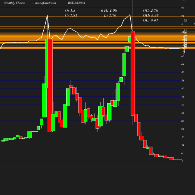Click the 73 label near right edge
The width and height of the screenshot is (195, 195).
coord(185,21)
